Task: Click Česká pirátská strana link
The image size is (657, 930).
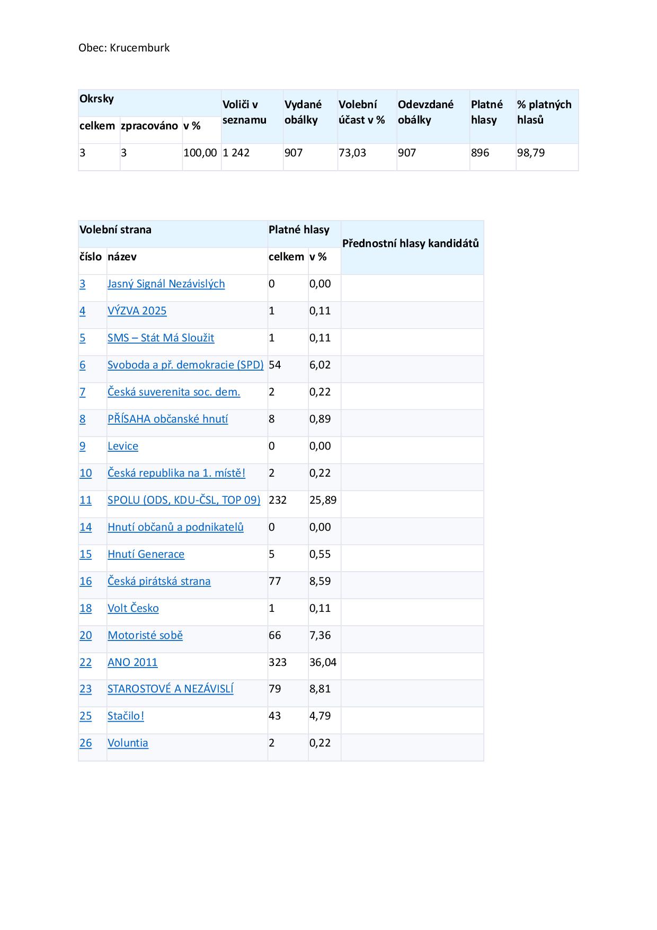Action: 159,581
